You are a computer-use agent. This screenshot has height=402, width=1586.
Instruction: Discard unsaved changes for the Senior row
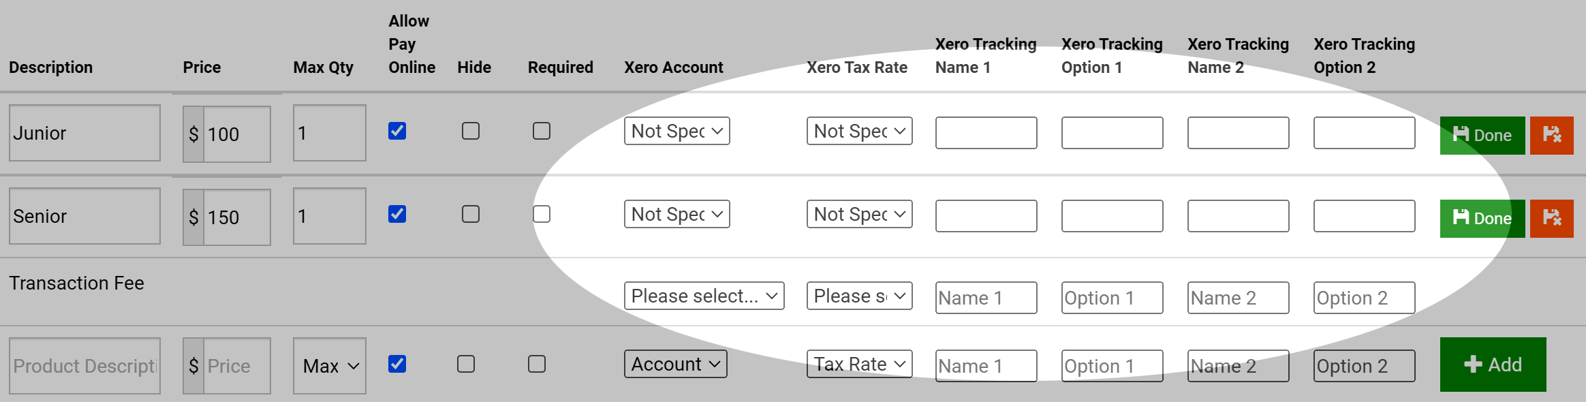[x=1552, y=218]
